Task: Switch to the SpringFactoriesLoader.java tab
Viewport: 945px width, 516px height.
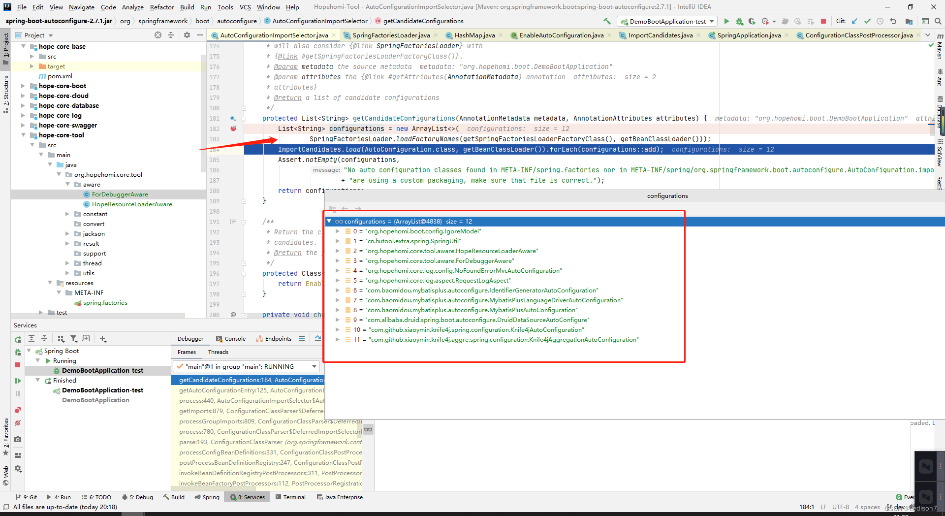Action: coord(391,35)
